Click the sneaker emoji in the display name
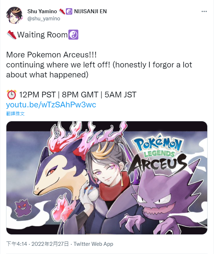 tap(62, 11)
